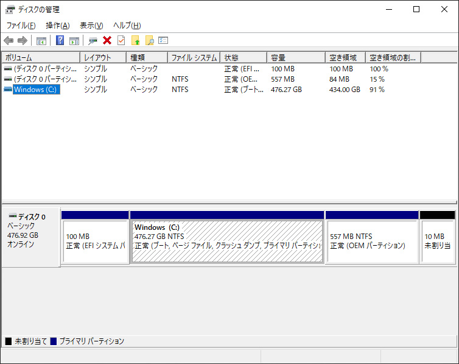Click the 476.27 GB capacity cell
The image size is (459, 364).
click(x=286, y=90)
